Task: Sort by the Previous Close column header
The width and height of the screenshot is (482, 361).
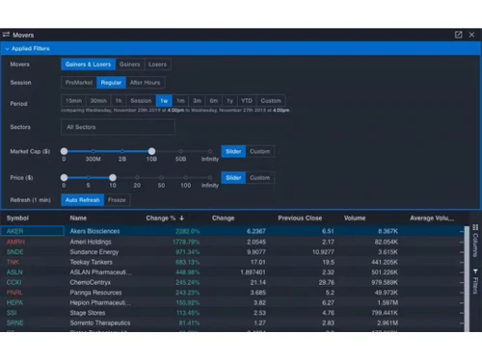Action: tap(300, 218)
